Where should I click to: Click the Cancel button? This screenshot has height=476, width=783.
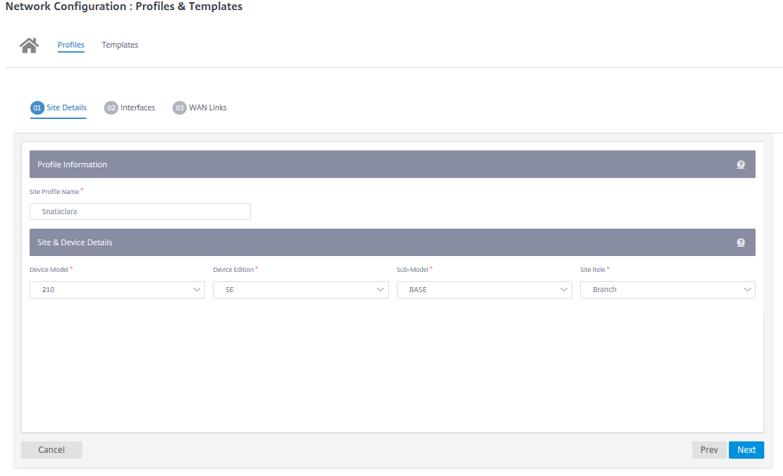pos(51,450)
